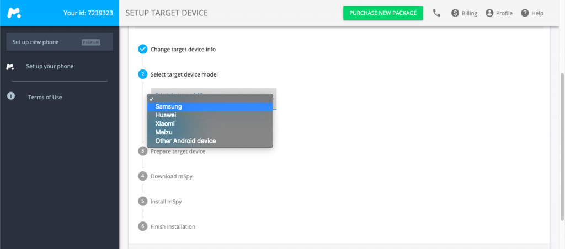Open the Terms of Use link
Viewport: 565px width, 249px height.
(x=45, y=97)
